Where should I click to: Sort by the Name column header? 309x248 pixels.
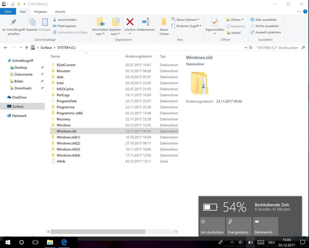(55, 56)
